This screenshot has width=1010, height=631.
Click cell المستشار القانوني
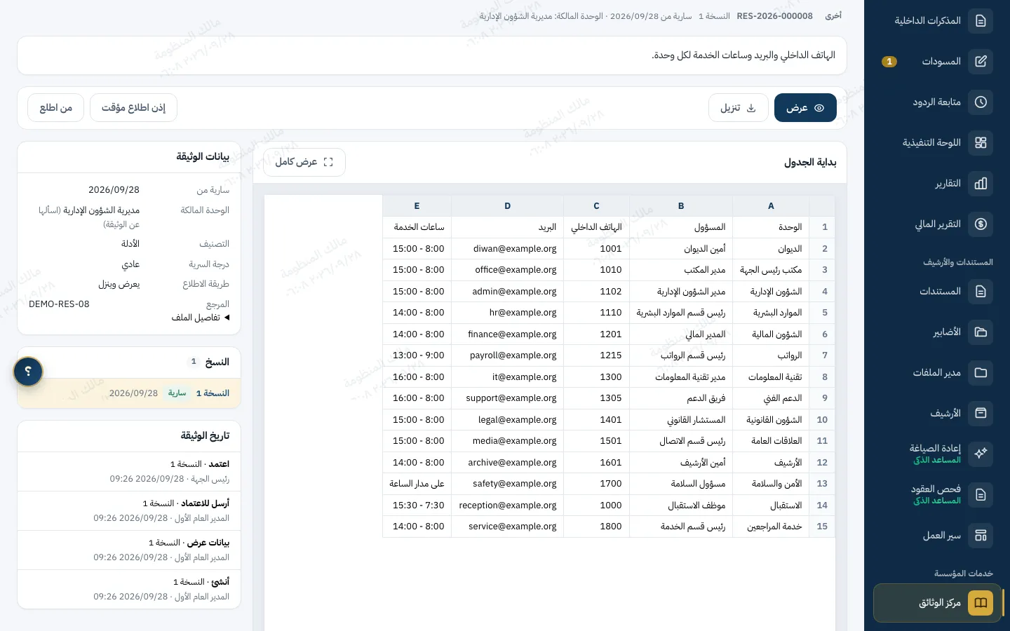tap(681, 420)
